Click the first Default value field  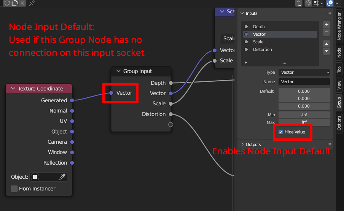tap(304, 91)
